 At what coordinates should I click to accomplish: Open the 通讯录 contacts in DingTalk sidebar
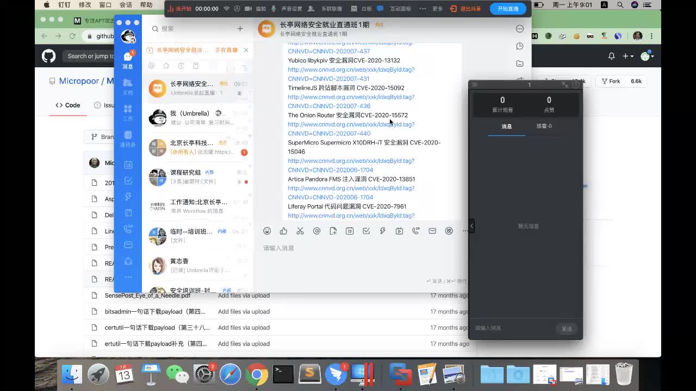tap(128, 138)
